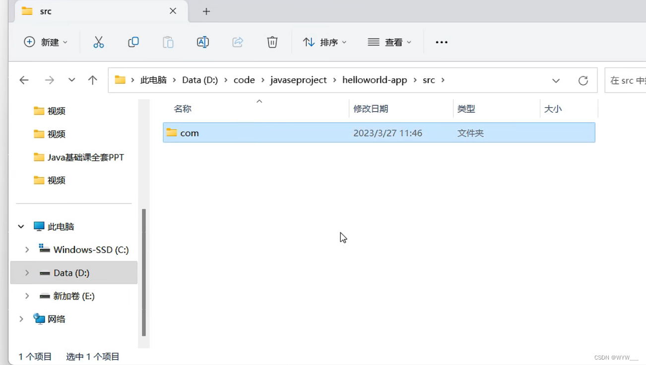Screen dimensions: 646x365
Task: Go back with the left arrow
Action: coord(24,80)
